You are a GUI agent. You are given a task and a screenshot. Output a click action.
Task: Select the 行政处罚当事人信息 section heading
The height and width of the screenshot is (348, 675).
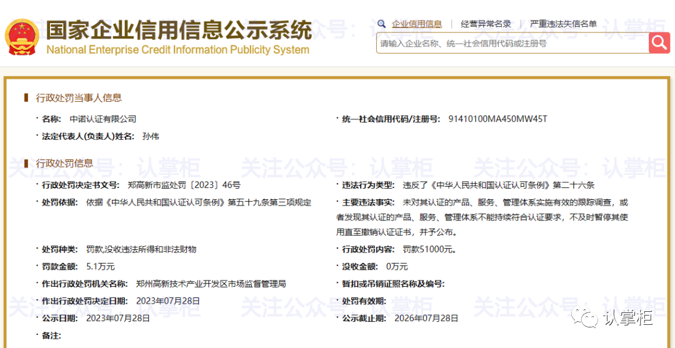pyautogui.click(x=78, y=98)
